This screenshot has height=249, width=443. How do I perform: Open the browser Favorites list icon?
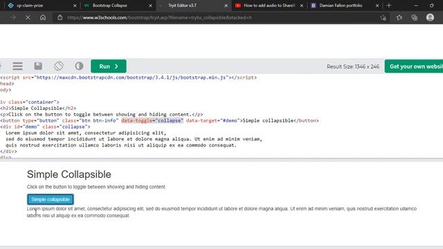(399, 17)
